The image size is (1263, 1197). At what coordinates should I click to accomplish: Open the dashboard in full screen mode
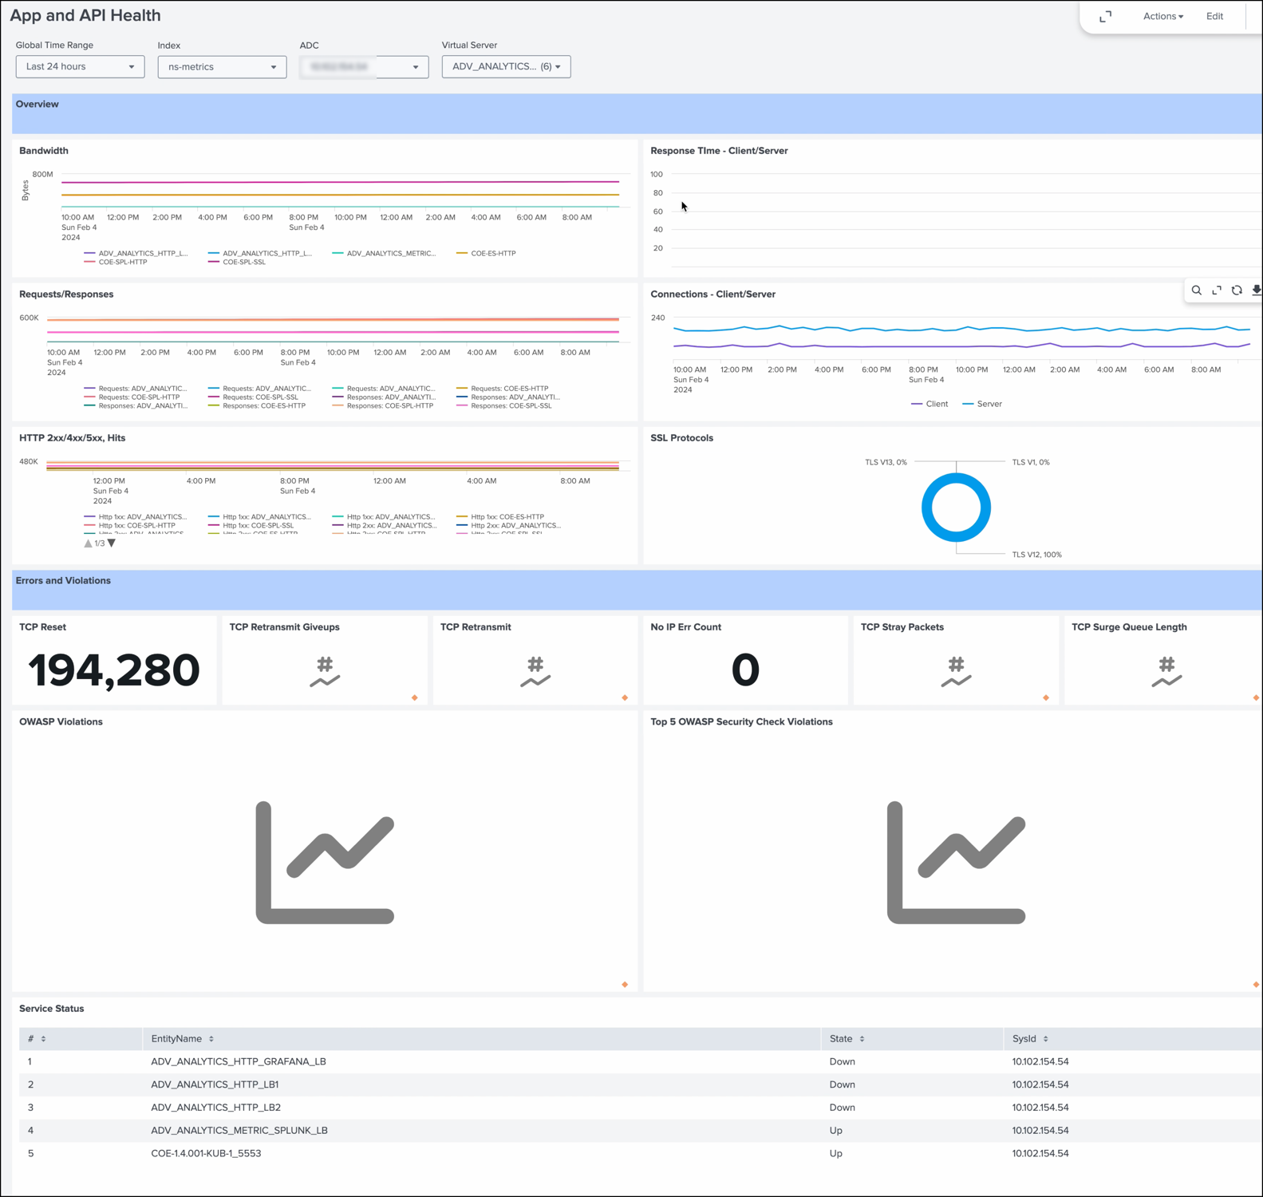pyautogui.click(x=1105, y=17)
